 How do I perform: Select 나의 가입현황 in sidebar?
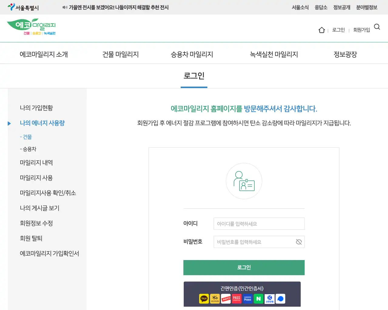pos(36,108)
